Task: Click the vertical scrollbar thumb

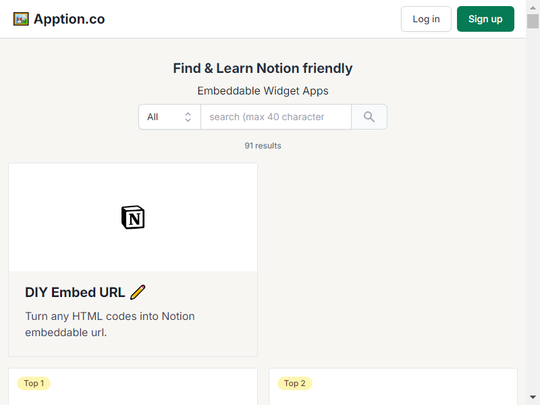Action: [533, 22]
